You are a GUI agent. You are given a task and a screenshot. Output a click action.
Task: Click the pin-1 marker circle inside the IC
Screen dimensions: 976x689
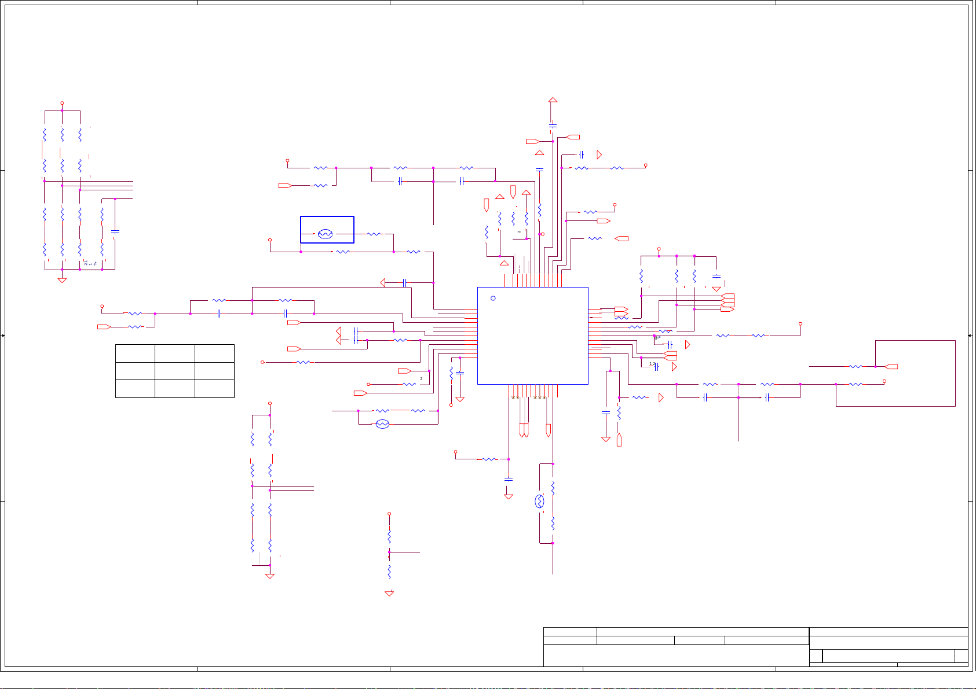[x=493, y=299]
